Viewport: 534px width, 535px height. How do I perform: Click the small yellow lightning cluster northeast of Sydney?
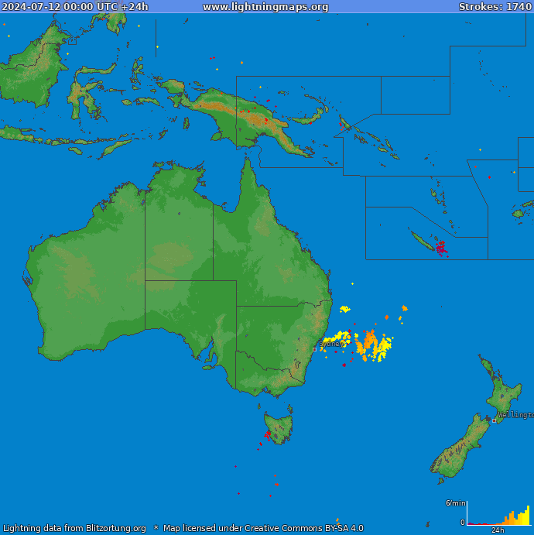344,310
